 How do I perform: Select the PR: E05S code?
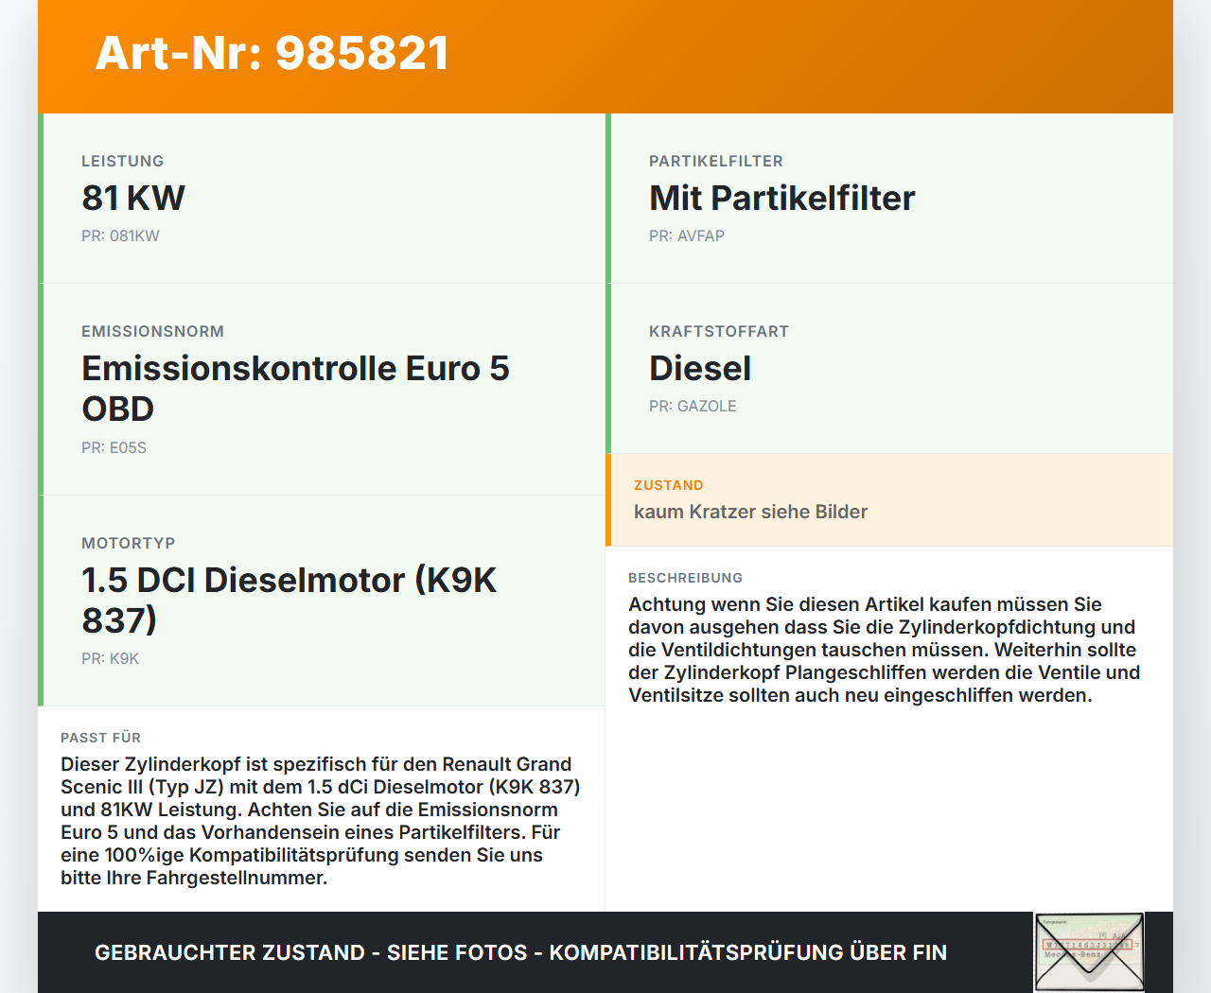(x=114, y=447)
